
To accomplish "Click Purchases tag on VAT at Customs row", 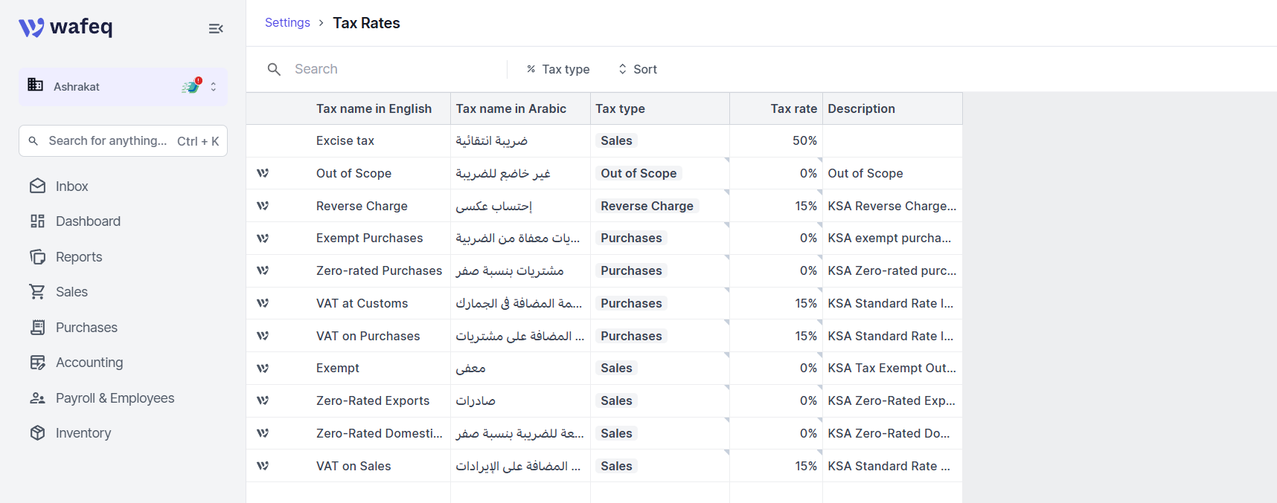I will click(631, 303).
